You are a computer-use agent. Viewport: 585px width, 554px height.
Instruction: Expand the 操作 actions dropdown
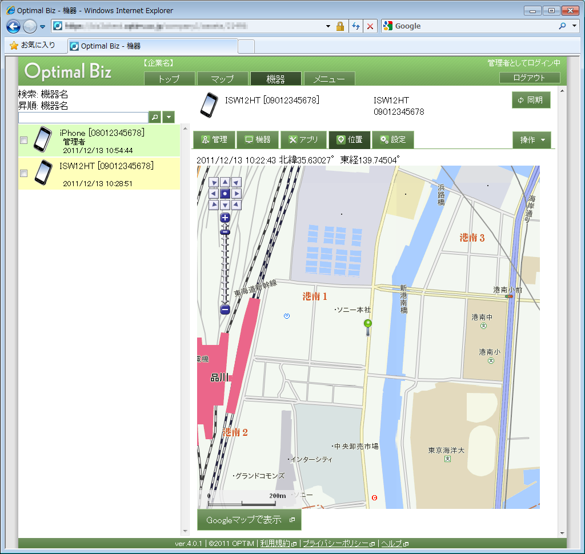pyautogui.click(x=531, y=140)
